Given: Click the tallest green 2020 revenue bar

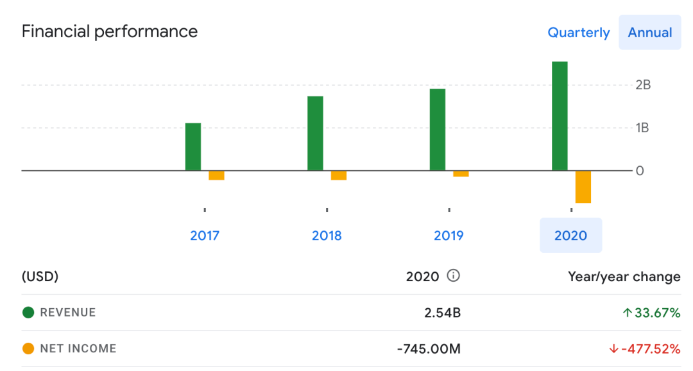Looking at the screenshot, I should click(560, 116).
